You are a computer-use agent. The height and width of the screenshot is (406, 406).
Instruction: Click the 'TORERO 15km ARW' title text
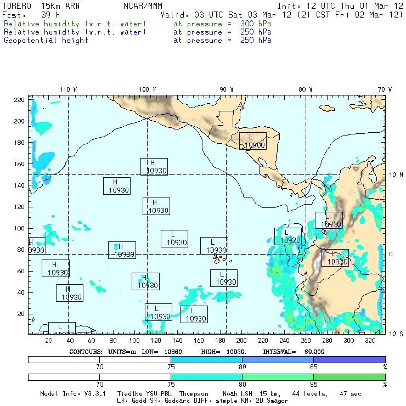point(41,6)
